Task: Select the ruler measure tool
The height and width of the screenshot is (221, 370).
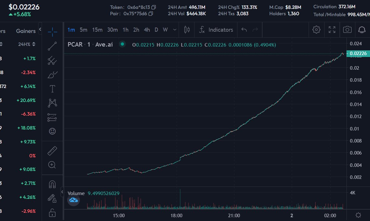Action: [x=52, y=151]
